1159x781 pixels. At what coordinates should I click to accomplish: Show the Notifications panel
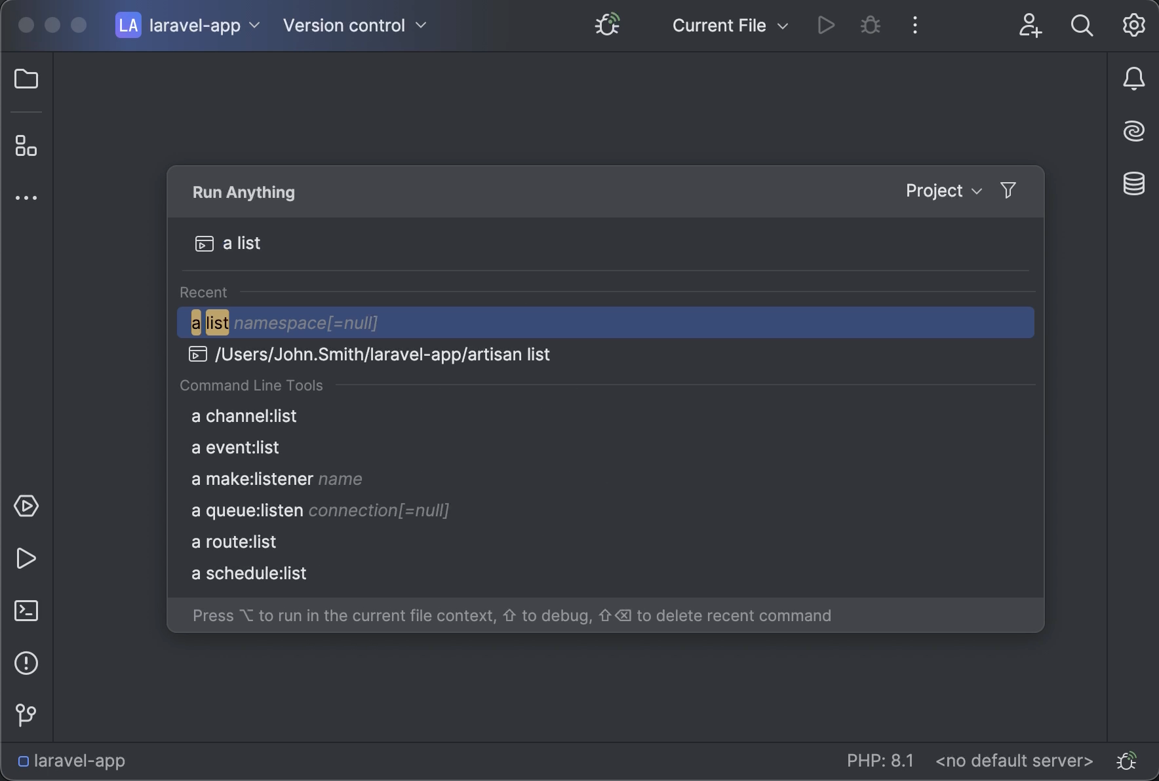click(x=1135, y=79)
